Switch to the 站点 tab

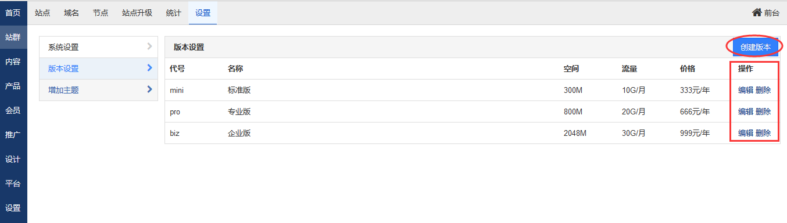[x=42, y=12]
